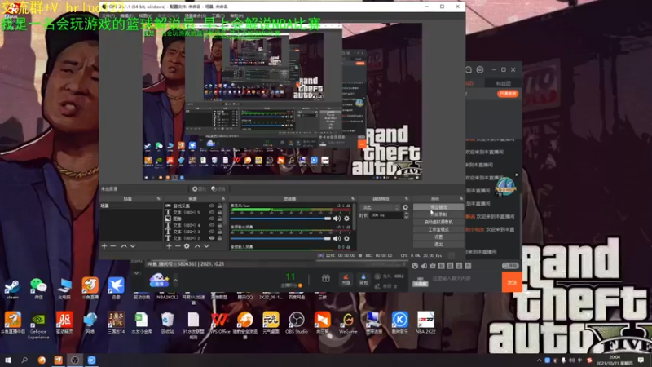Select the 场景 item in Scenes list
Screen dimensions: 652x367
click(130, 206)
